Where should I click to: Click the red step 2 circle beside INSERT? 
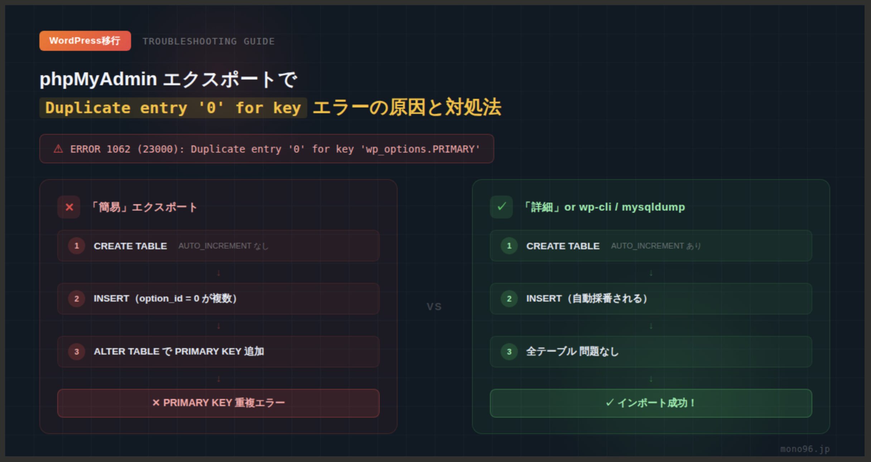76,299
